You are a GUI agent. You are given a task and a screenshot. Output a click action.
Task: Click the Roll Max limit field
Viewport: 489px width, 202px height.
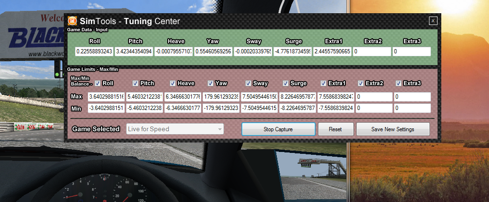106,97
